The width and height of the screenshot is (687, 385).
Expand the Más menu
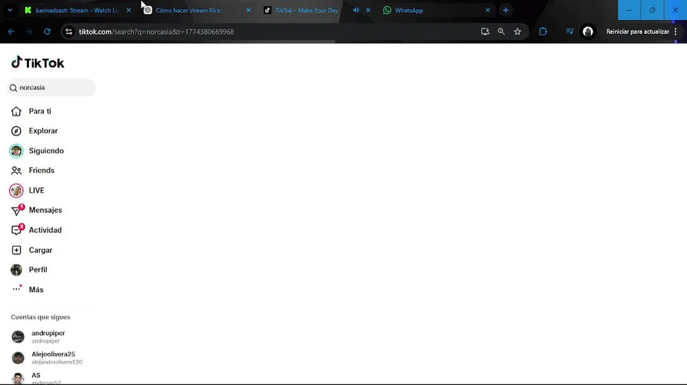coord(36,289)
